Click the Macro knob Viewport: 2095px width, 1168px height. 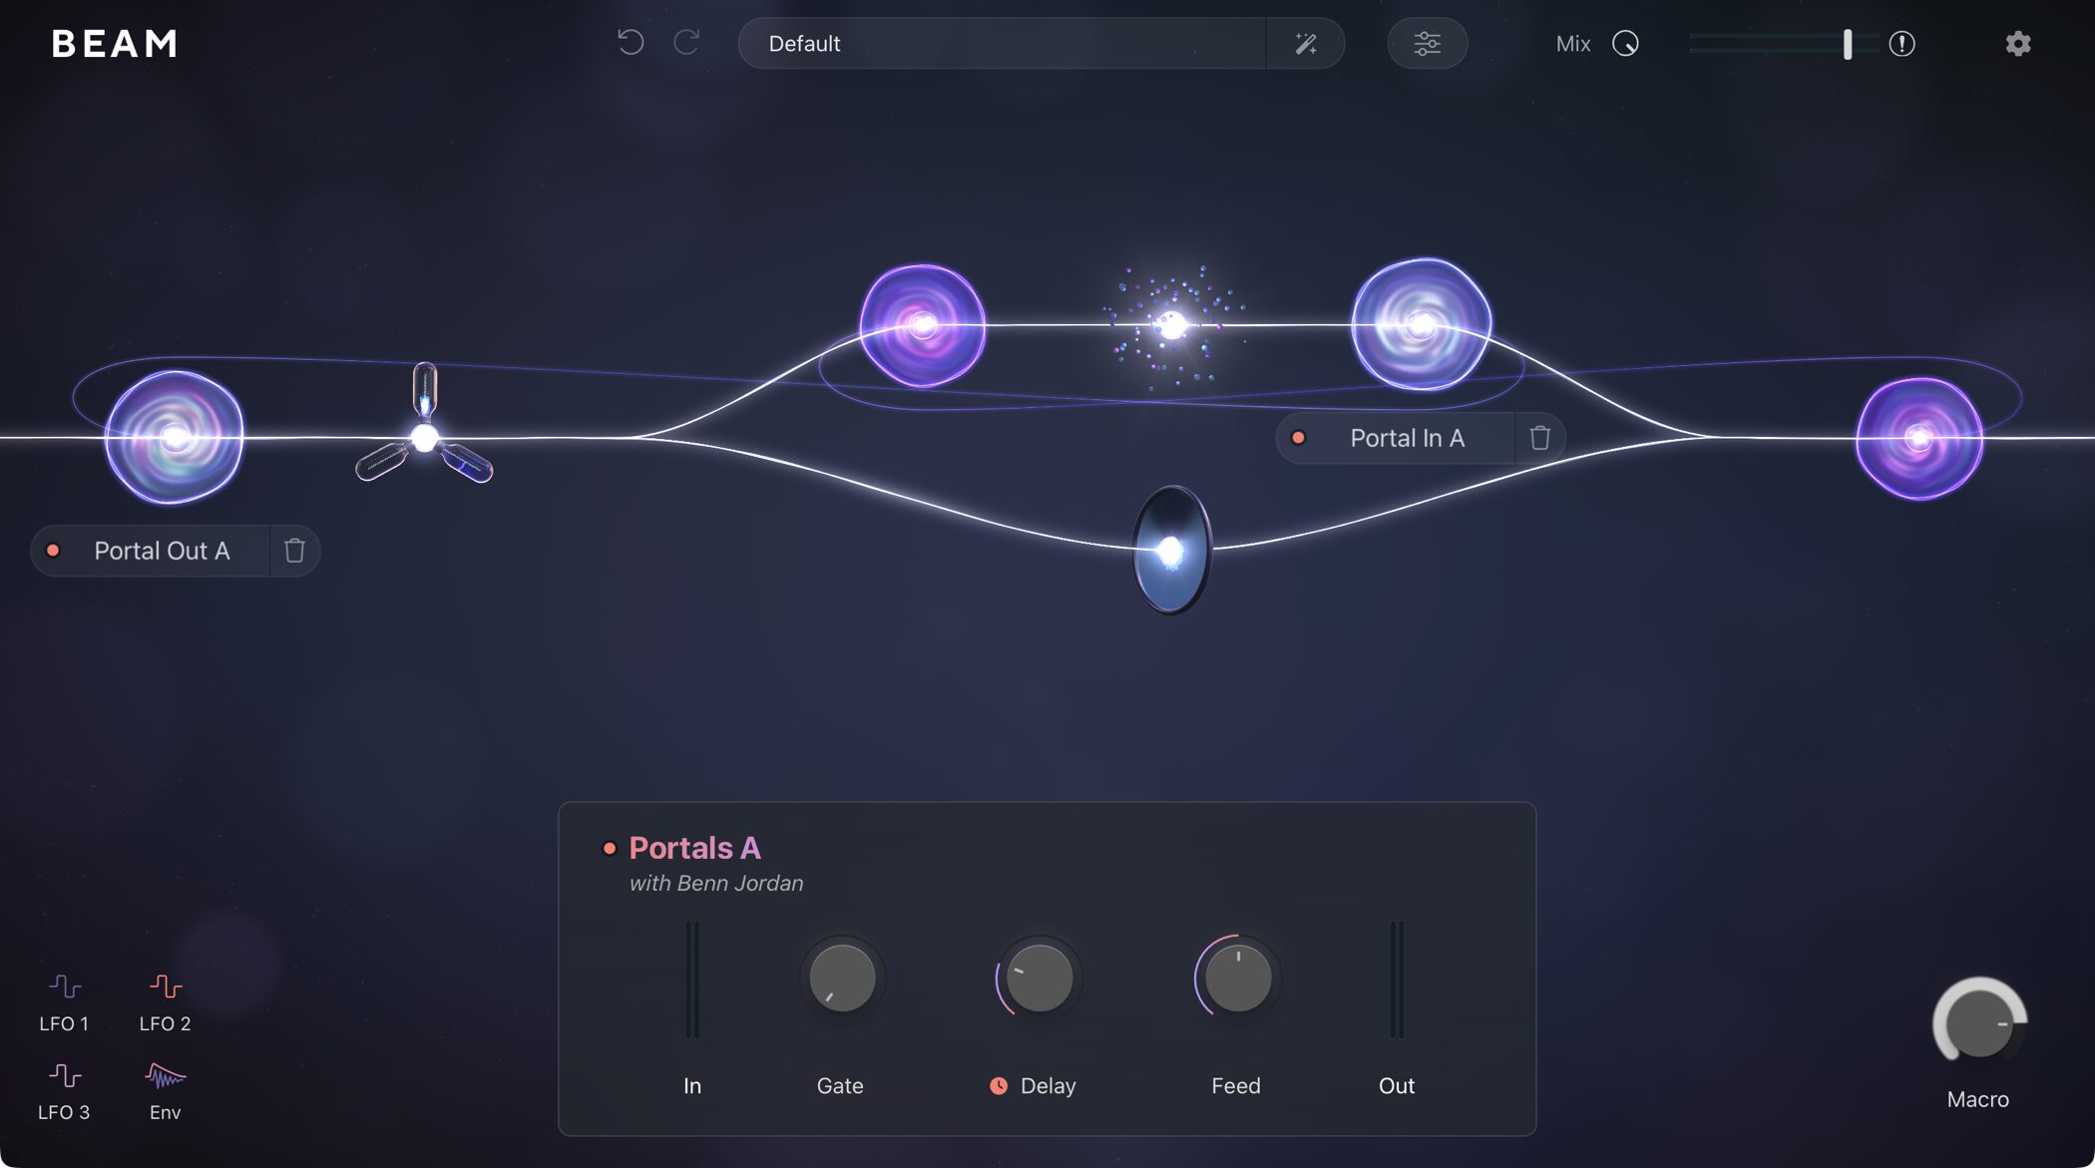tap(1978, 1024)
